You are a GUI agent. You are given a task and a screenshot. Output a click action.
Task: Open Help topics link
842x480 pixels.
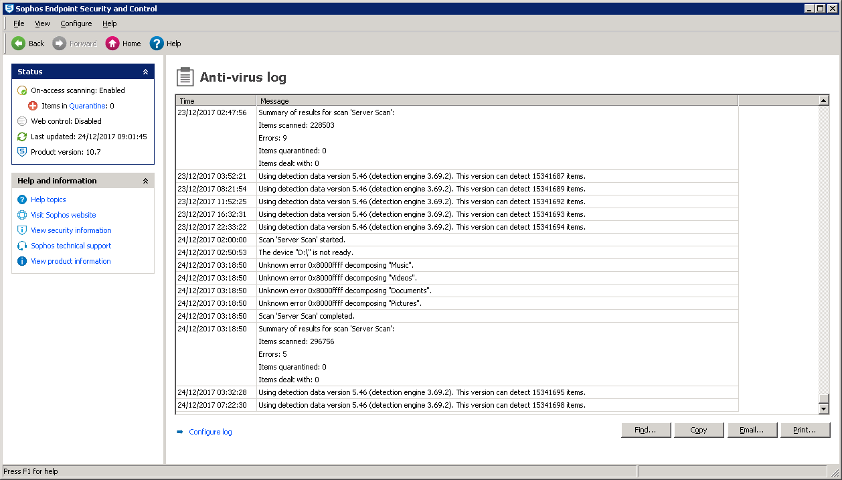pyautogui.click(x=48, y=199)
